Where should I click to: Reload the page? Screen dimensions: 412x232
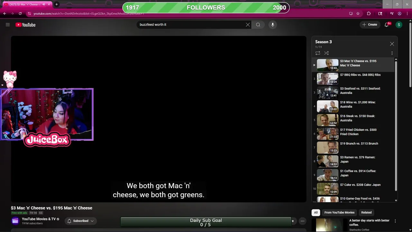tap(20, 14)
